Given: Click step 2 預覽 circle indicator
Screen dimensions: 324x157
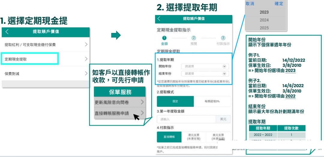Looking at the screenshot, I should [x=194, y=38].
